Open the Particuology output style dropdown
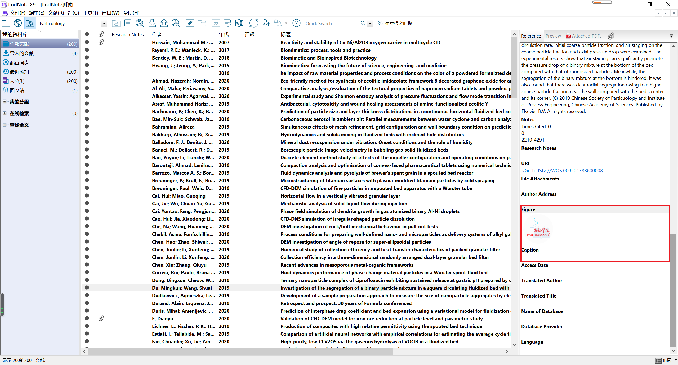 (x=104, y=24)
